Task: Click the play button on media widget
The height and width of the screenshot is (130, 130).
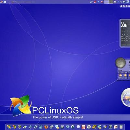Action: [124, 6]
